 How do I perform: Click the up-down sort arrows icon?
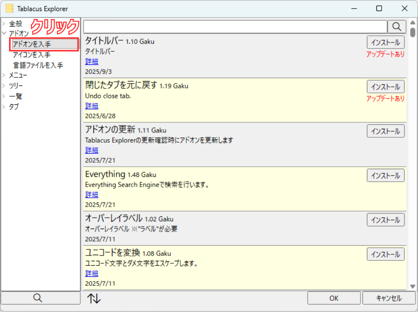93,298
